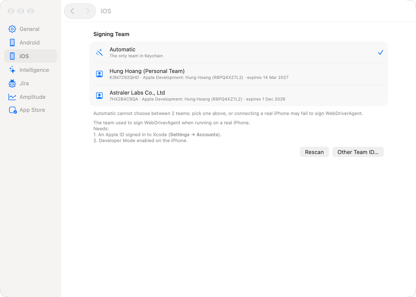The height and width of the screenshot is (297, 416).
Task: Click the Android device icon in sidebar
Action: tap(12, 42)
